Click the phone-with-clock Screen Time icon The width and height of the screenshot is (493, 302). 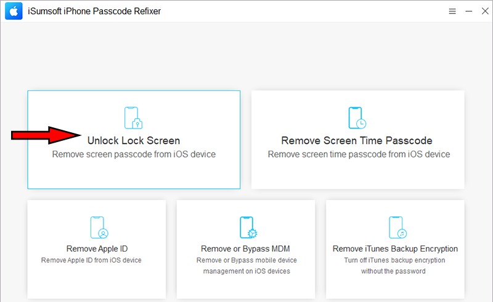(357, 118)
